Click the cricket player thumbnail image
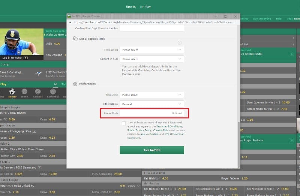300x196 pixels. tap(22, 42)
